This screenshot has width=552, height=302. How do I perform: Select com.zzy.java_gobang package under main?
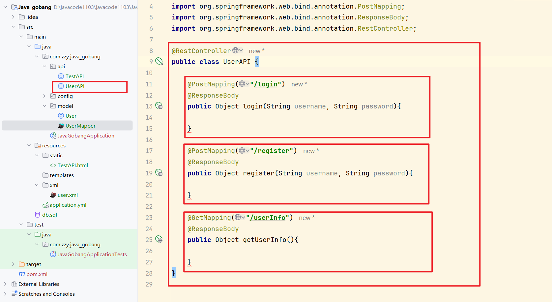(75, 56)
